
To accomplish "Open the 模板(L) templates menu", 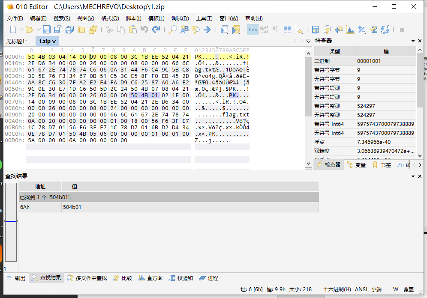I will (x=156, y=18).
